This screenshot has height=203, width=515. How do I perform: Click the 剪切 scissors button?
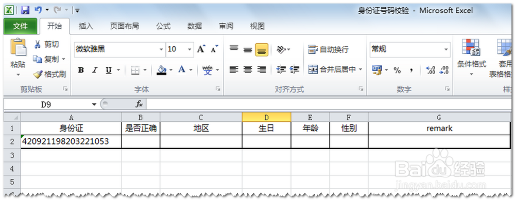(x=47, y=44)
